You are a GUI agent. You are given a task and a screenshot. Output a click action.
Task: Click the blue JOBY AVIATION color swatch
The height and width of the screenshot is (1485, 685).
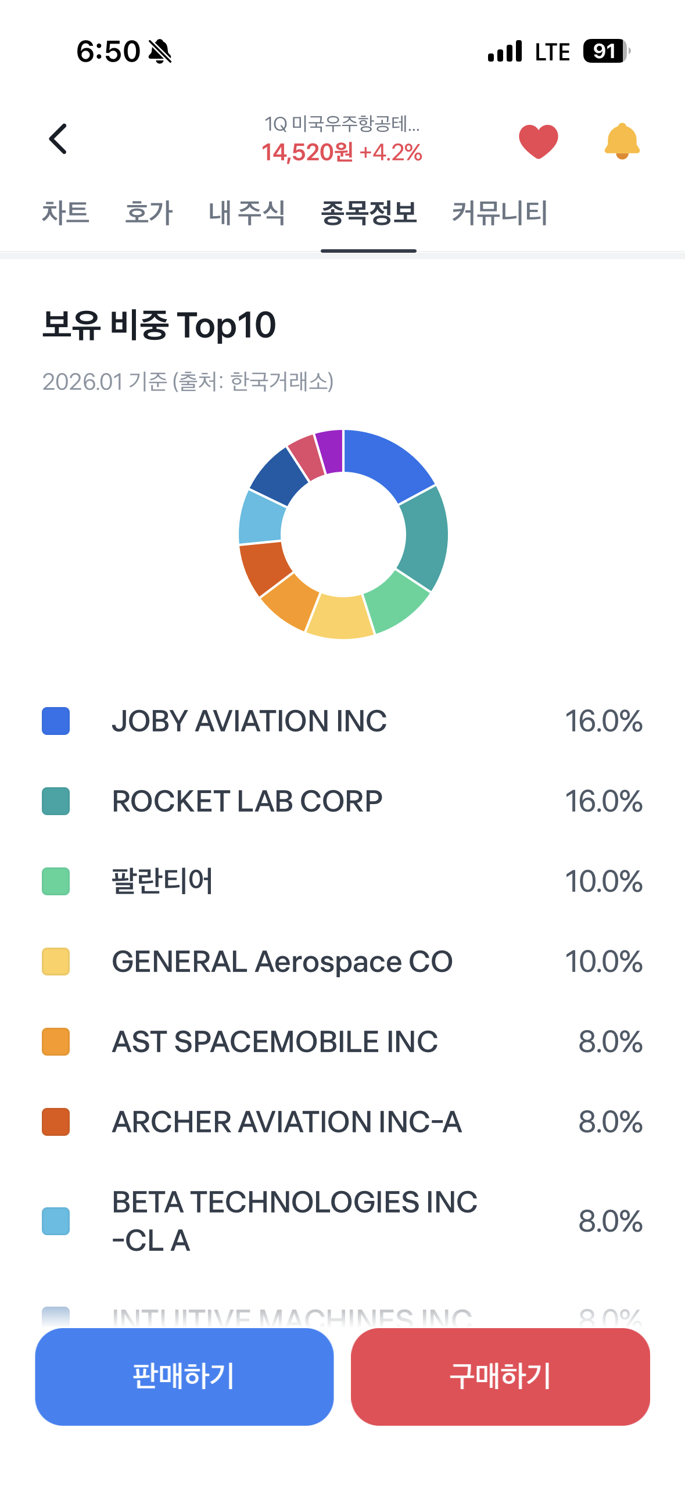coord(56,721)
